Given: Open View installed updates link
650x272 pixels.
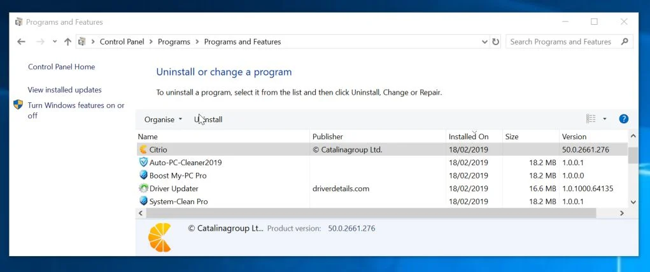Looking at the screenshot, I should tap(65, 90).
